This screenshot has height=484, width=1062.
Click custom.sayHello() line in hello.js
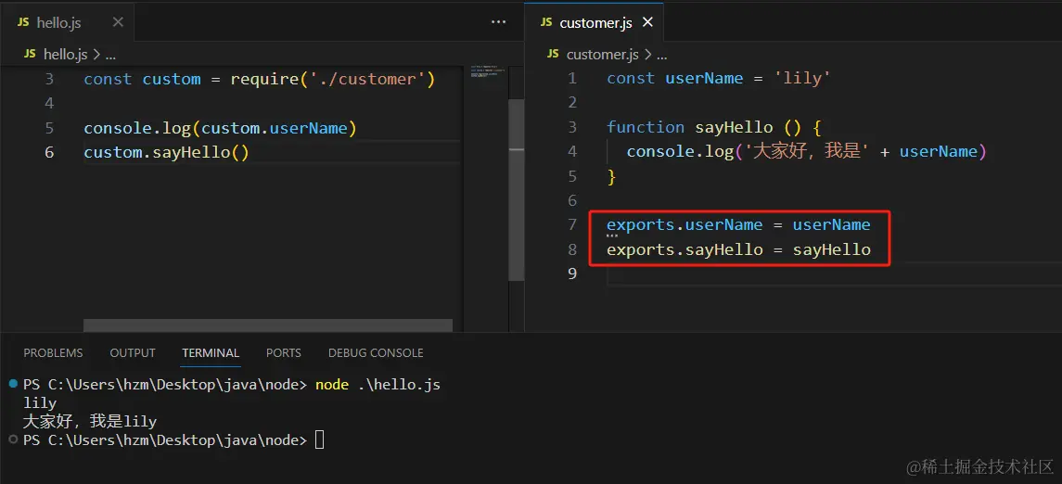click(167, 152)
